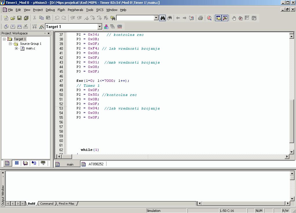Open the Flash menu
This screenshot has width=296, height=213.
[61, 10]
